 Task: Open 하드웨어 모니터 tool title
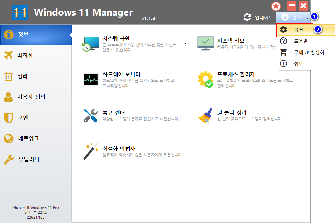point(121,74)
